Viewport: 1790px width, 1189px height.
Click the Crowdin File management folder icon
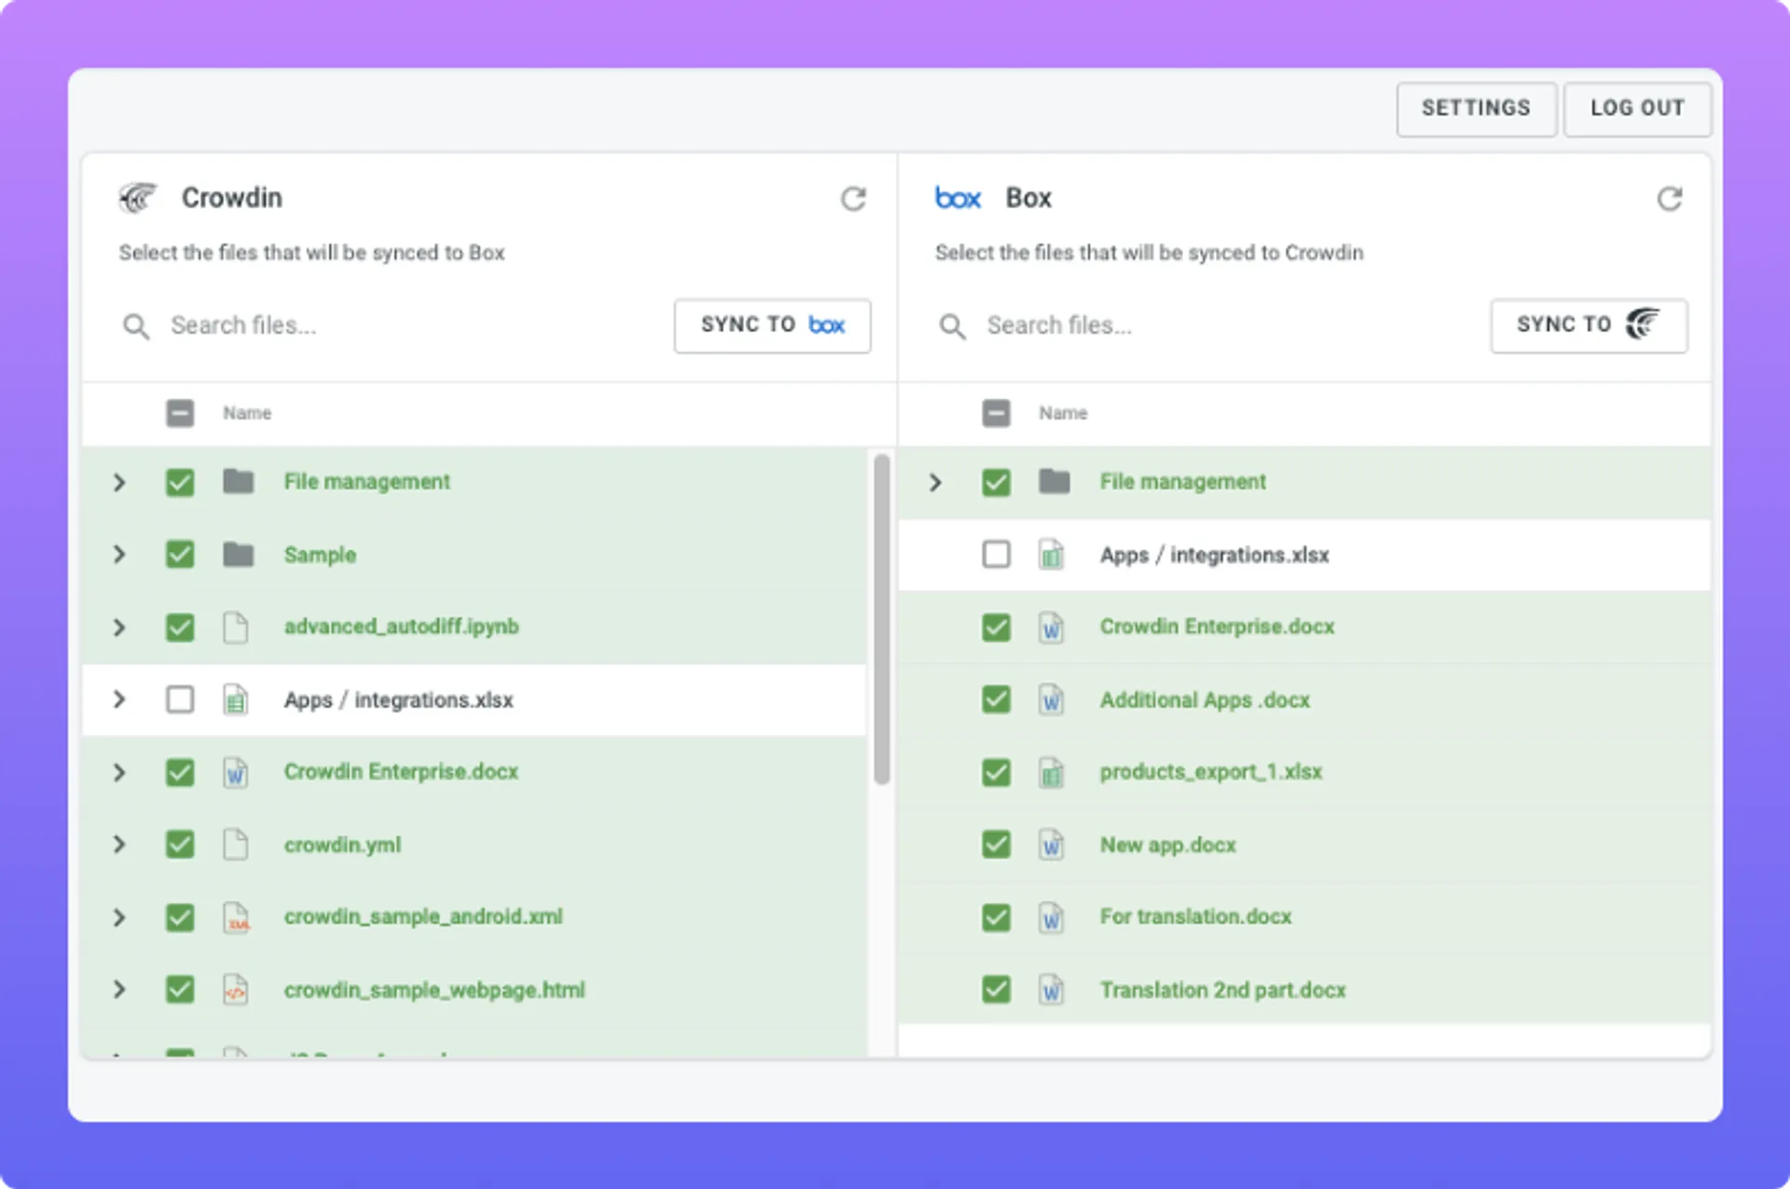239,482
